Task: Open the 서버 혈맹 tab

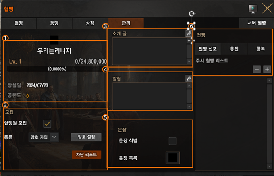Action: coord(256,23)
